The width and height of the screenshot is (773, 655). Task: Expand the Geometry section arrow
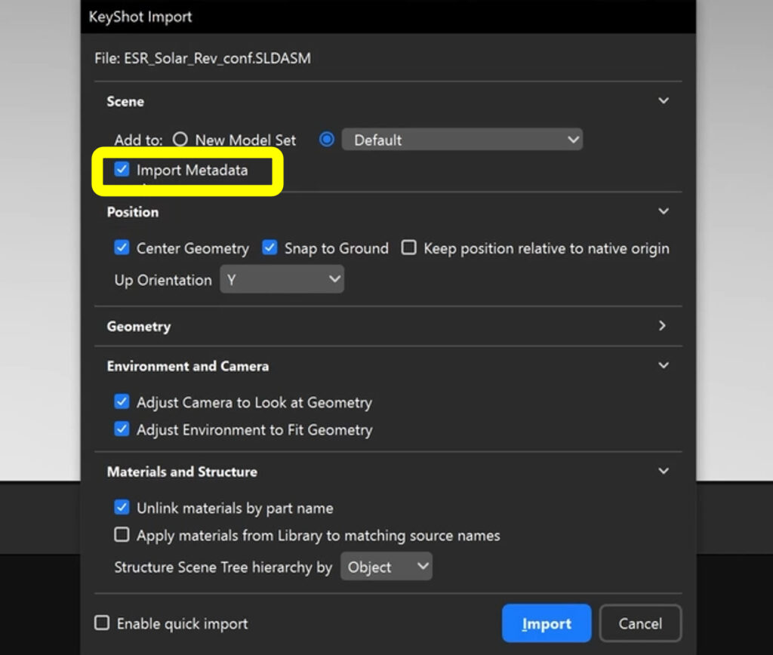pyautogui.click(x=663, y=326)
